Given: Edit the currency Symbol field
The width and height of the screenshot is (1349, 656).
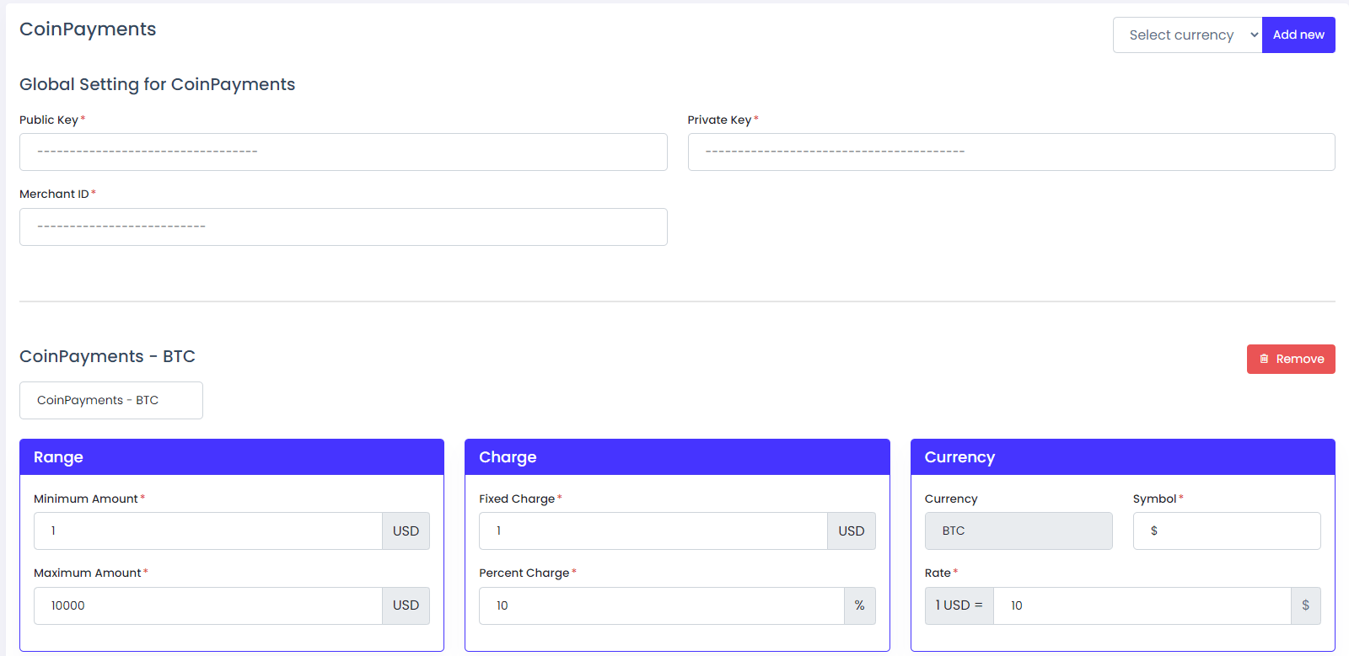Looking at the screenshot, I should [1227, 531].
